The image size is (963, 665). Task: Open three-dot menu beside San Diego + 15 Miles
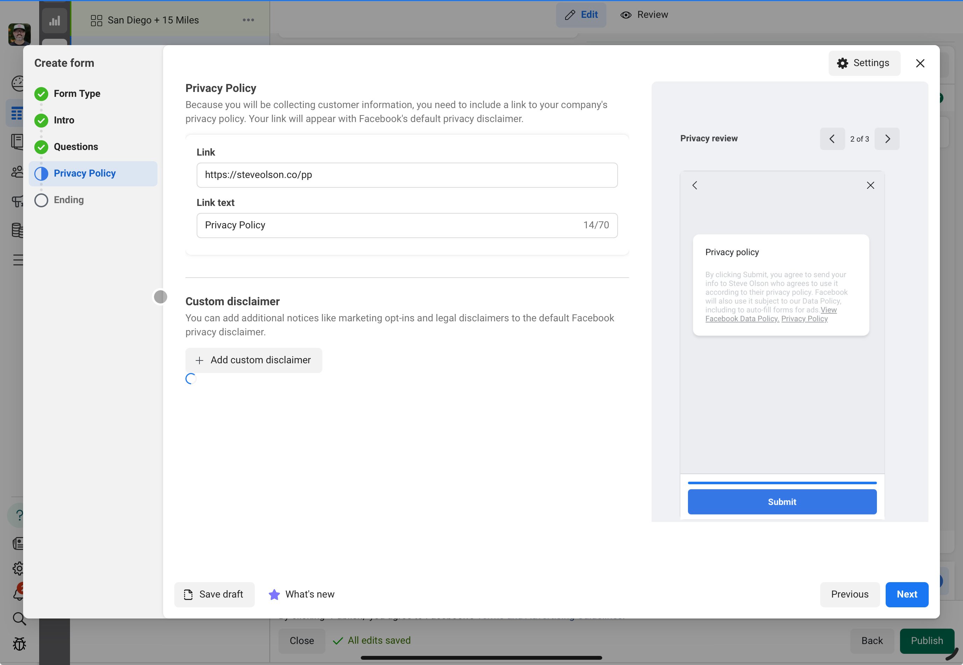click(x=248, y=20)
